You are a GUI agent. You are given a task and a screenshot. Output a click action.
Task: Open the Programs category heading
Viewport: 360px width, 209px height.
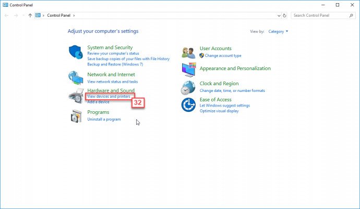point(98,112)
